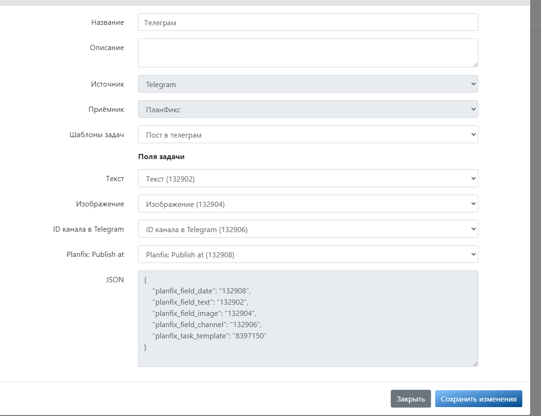541x416 pixels.
Task: Click the Название label
Action: (x=108, y=22)
